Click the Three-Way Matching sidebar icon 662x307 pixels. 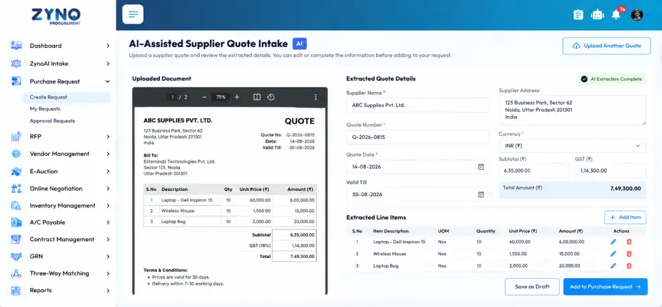pyautogui.click(x=16, y=273)
